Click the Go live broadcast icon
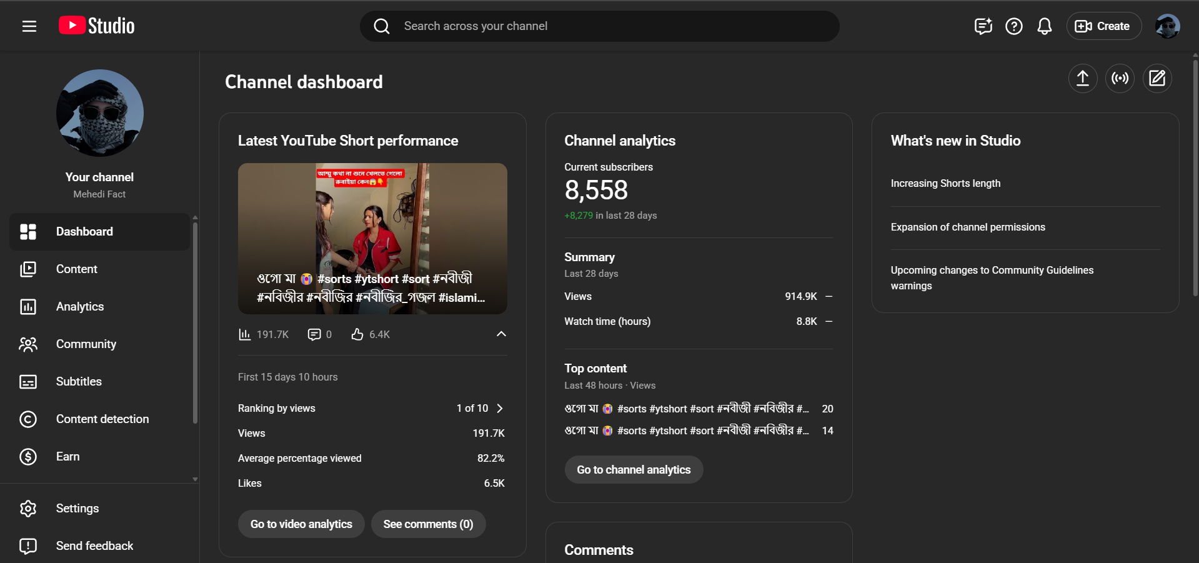 1120,78
